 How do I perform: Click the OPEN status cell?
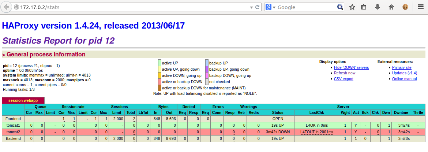coord(278,119)
